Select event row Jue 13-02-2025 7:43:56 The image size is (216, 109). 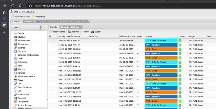point(132,41)
